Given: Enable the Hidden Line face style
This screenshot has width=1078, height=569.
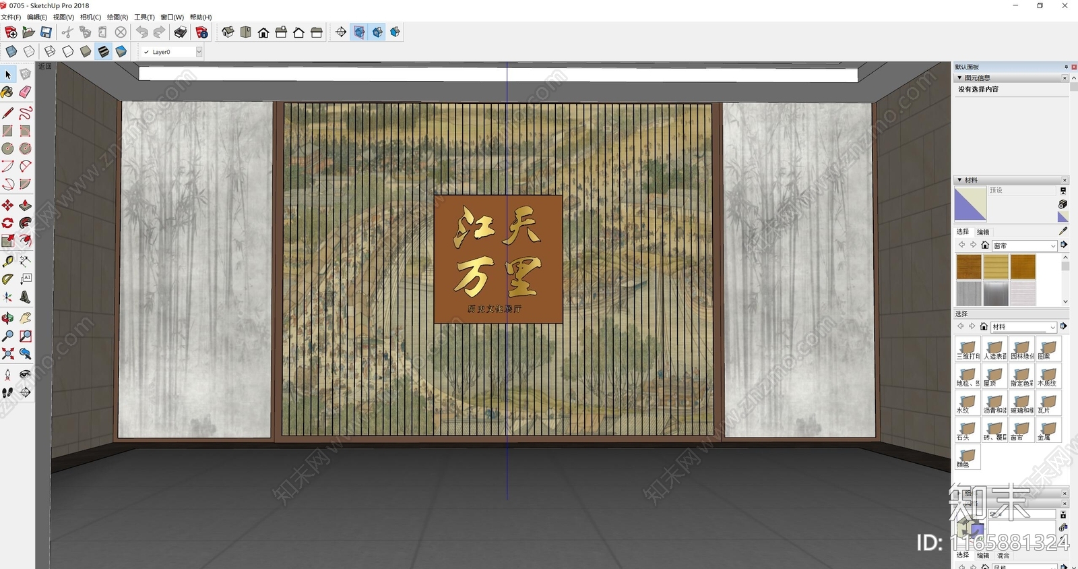Looking at the screenshot, I should pyautogui.click(x=68, y=51).
